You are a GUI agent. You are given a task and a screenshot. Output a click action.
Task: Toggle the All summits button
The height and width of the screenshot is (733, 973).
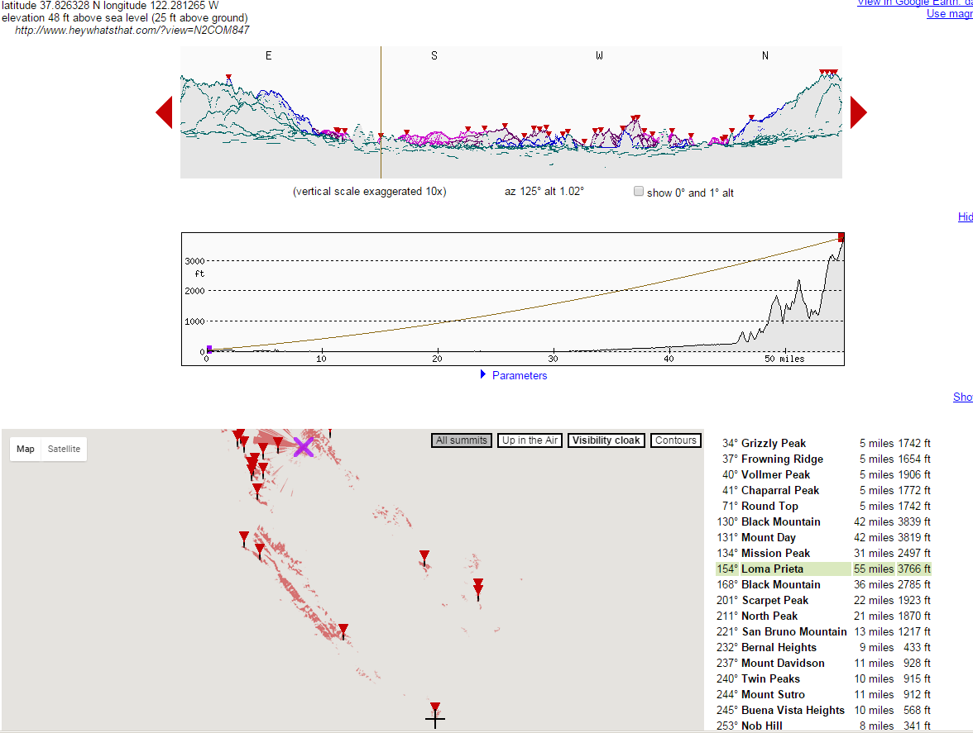[x=462, y=440]
